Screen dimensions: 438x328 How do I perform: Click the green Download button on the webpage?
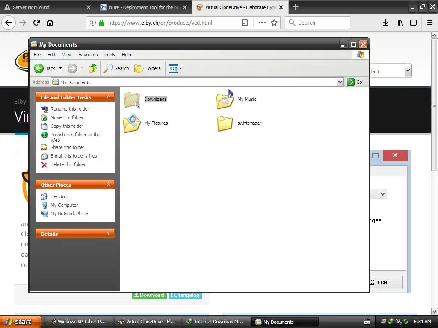[x=149, y=296]
